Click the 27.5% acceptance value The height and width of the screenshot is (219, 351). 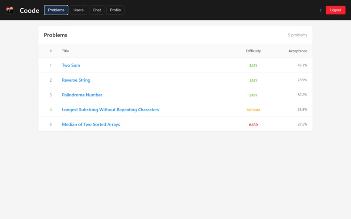click(302, 124)
